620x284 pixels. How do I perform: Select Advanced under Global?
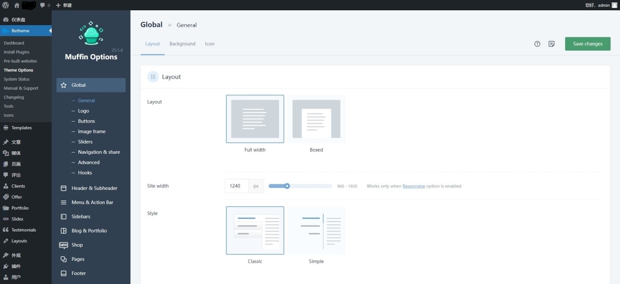(89, 162)
